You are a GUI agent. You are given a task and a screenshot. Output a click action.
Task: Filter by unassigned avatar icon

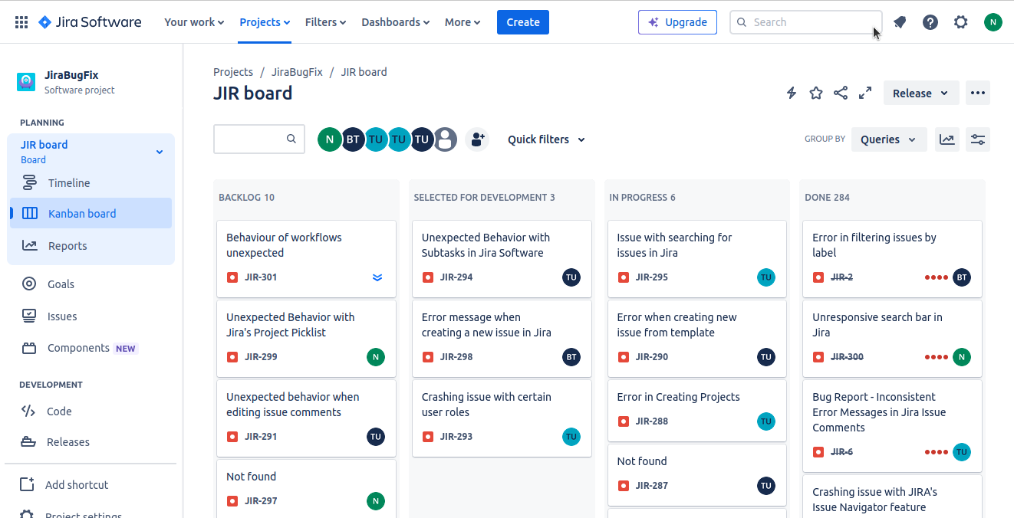pos(446,139)
